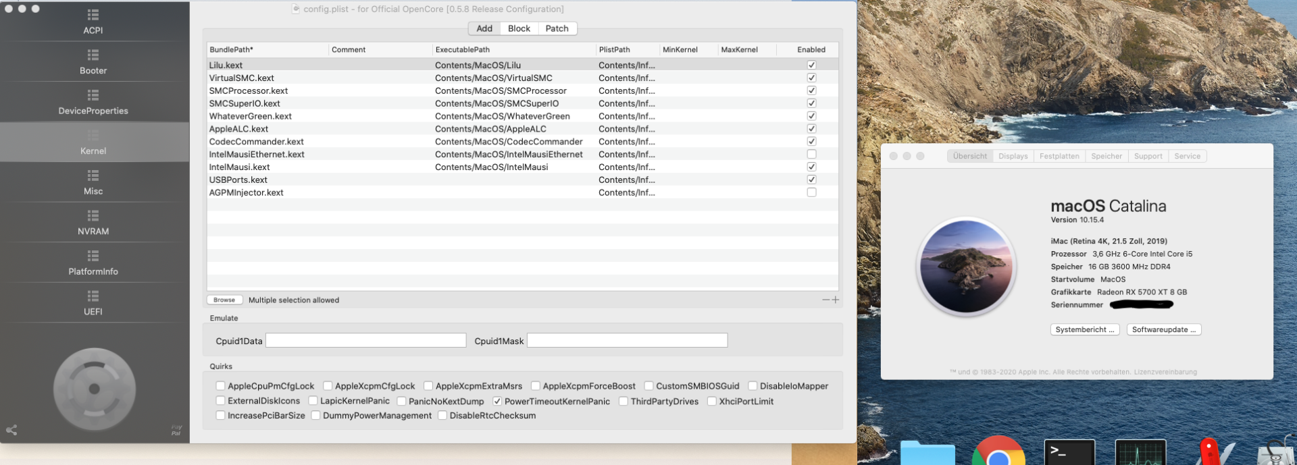Image resolution: width=1297 pixels, height=465 pixels.
Task: Open the Misc section in sidebar
Action: 93,182
